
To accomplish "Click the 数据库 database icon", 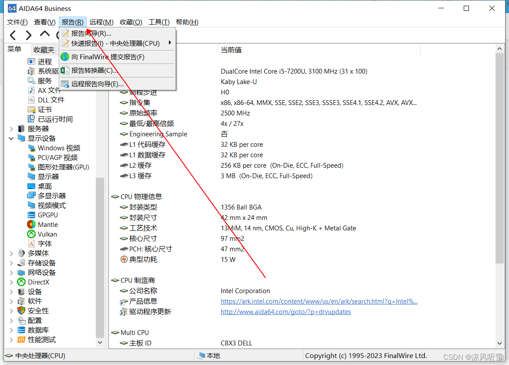I will coord(21,330).
